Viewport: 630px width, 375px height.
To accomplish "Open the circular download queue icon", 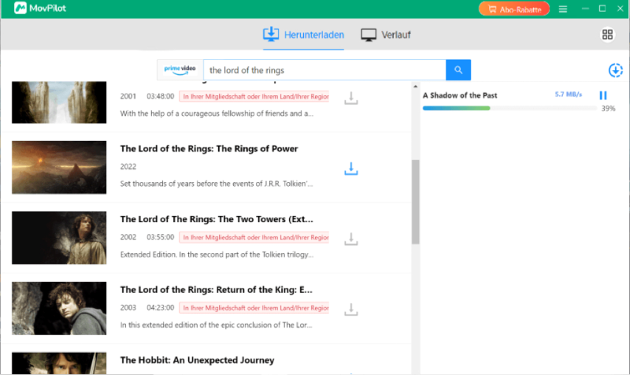I will (615, 70).
